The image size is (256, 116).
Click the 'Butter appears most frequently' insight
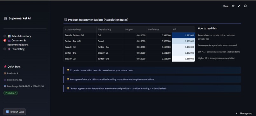(x=152, y=88)
